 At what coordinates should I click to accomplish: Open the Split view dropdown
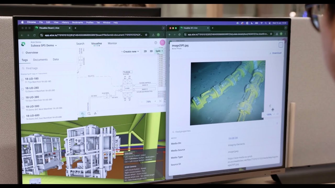pyautogui.click(x=159, y=51)
